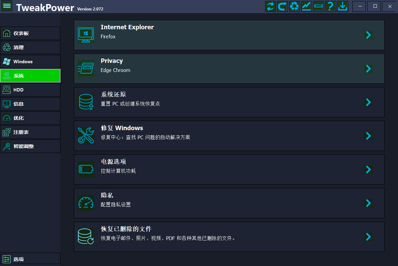The image size is (398, 266).
Task: Go to the 仪表板 dashboard section
Action: click(30, 33)
